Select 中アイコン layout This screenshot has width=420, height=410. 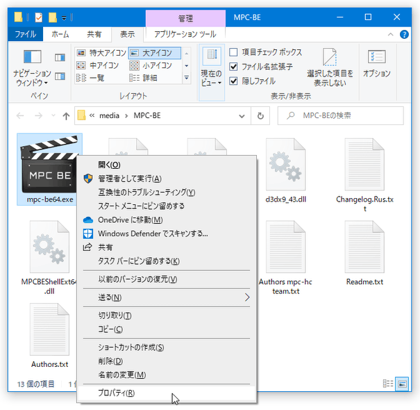click(98, 65)
